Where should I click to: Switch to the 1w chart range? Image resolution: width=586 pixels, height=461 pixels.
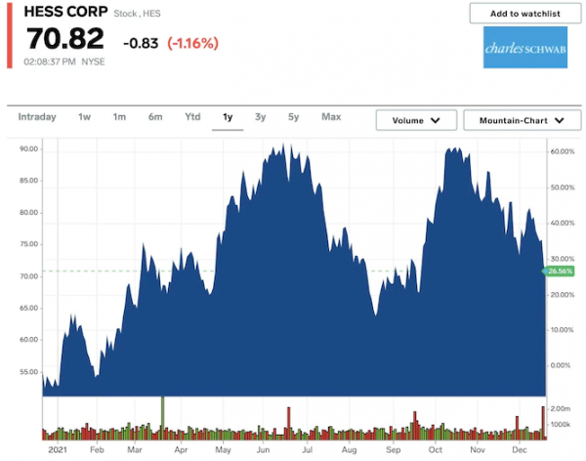(x=84, y=117)
